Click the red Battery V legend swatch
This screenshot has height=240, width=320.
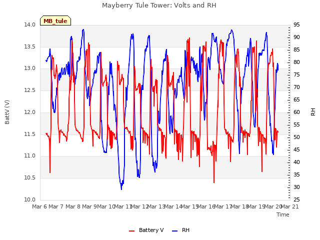pyautogui.click(x=132, y=231)
